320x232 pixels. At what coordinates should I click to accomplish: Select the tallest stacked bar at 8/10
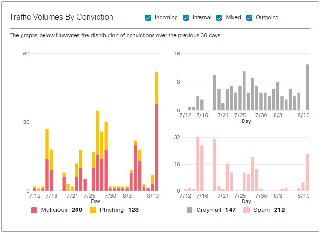point(156,132)
